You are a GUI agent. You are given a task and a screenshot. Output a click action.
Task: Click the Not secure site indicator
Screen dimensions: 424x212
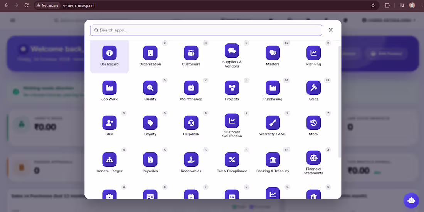tap(47, 5)
